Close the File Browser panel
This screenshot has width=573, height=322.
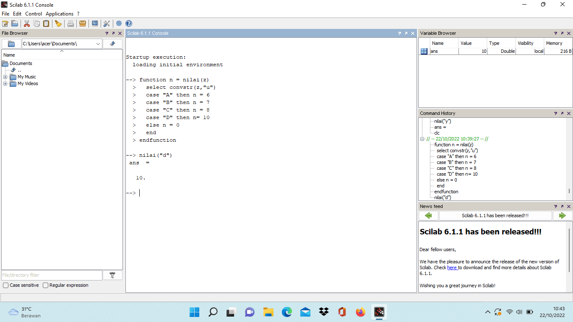120,33
